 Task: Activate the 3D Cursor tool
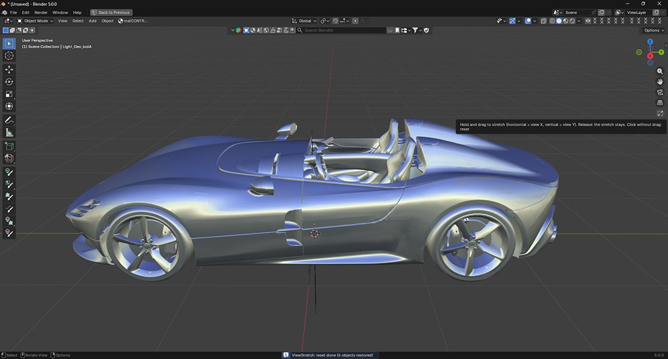click(9, 56)
